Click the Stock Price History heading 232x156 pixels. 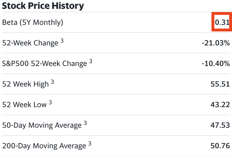tap(43, 6)
